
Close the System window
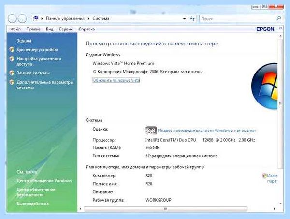(x=276, y=7)
